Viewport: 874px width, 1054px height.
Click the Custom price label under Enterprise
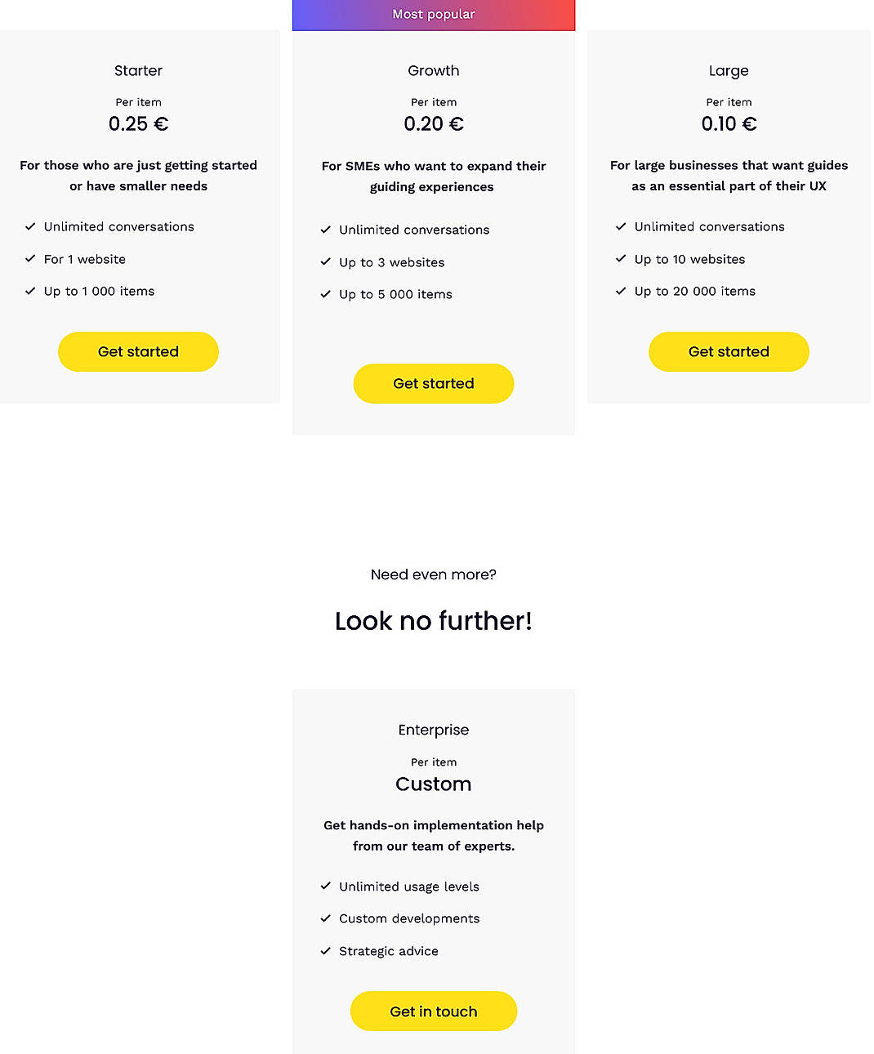(433, 784)
